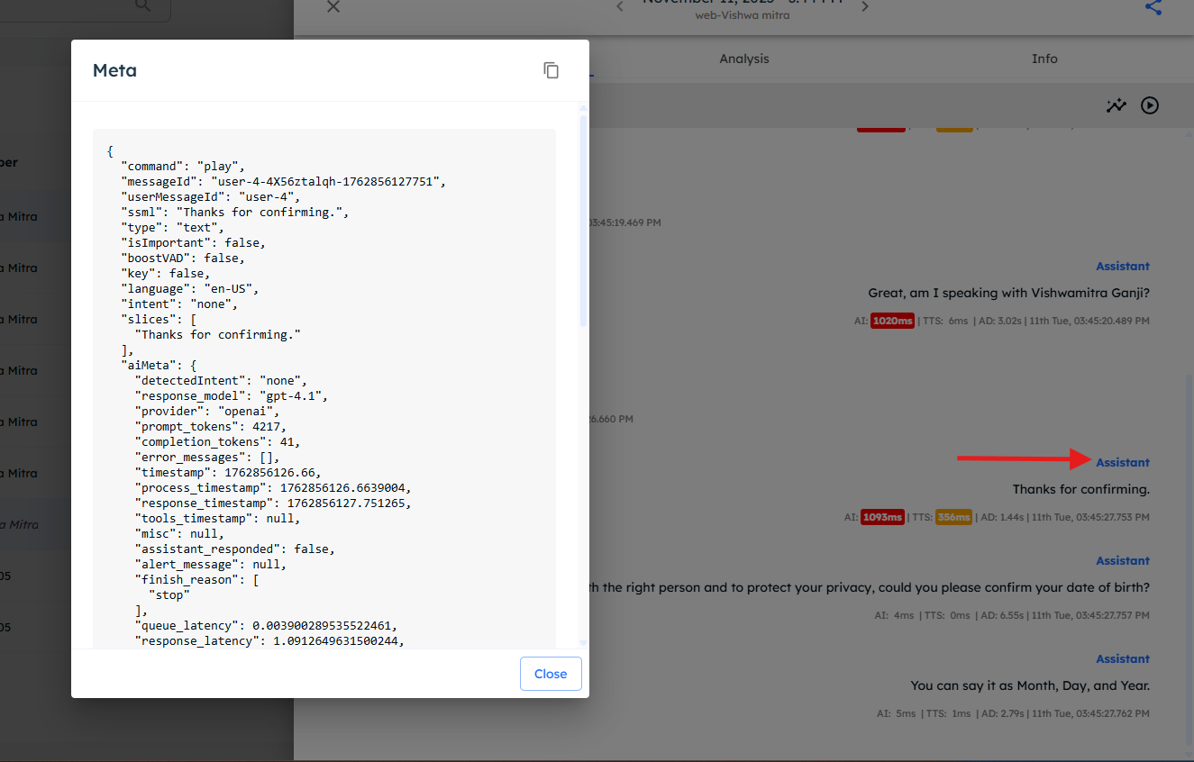Click the Assistant label marked by the red arrow

click(1122, 462)
